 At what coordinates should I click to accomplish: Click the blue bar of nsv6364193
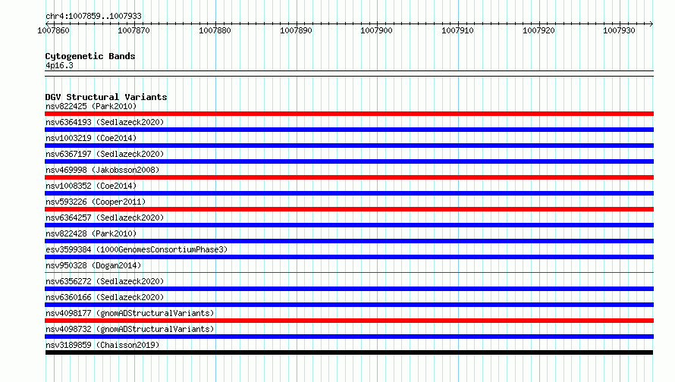[x=349, y=130]
